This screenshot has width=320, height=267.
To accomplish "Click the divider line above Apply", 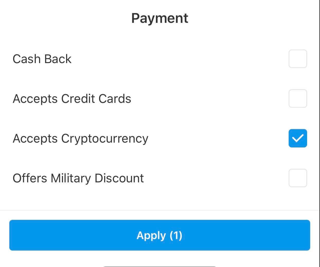I will coord(159,210).
